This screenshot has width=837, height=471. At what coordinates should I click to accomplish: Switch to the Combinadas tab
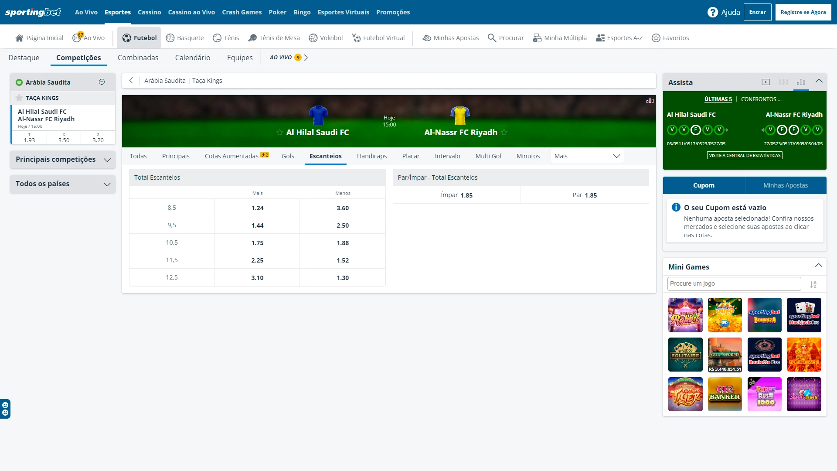[138, 58]
